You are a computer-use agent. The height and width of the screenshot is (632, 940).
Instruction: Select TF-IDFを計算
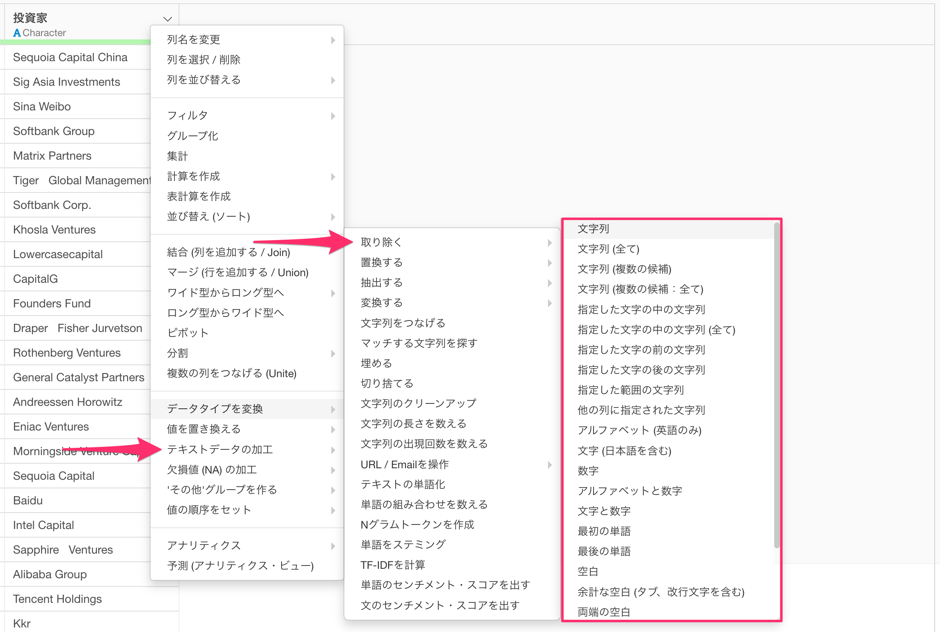coord(452,565)
